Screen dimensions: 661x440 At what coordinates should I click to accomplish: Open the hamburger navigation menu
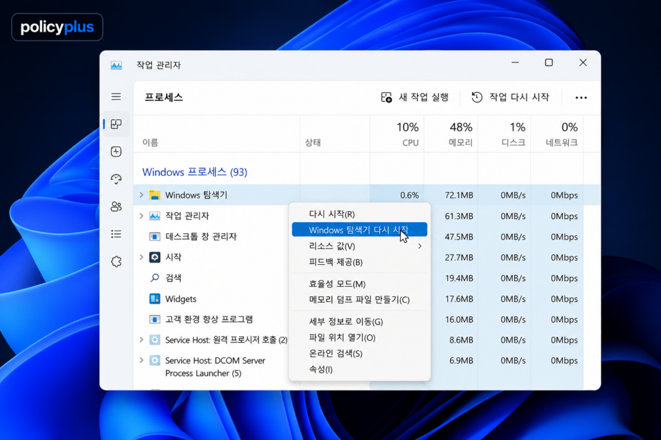tap(116, 97)
